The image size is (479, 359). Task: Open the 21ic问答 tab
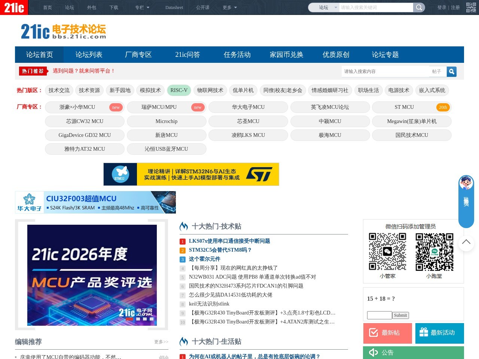coord(187,55)
